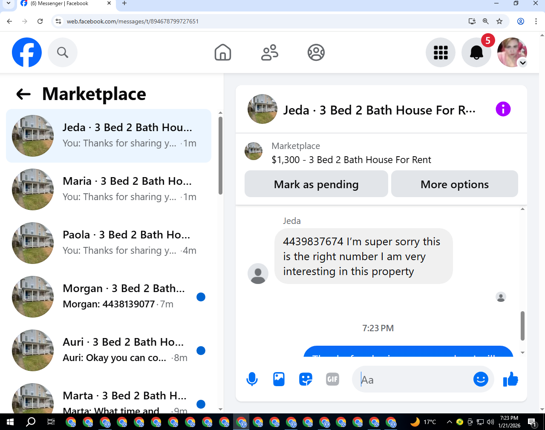Open Task View on taskbar
Screen dimensions: 545x430
click(51, 422)
